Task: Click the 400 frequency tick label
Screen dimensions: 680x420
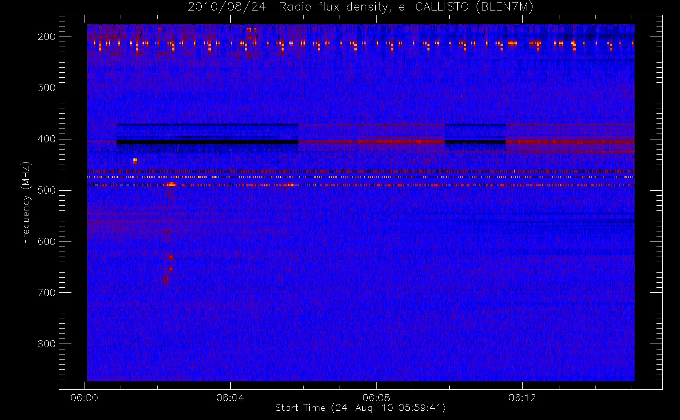Action: point(47,139)
